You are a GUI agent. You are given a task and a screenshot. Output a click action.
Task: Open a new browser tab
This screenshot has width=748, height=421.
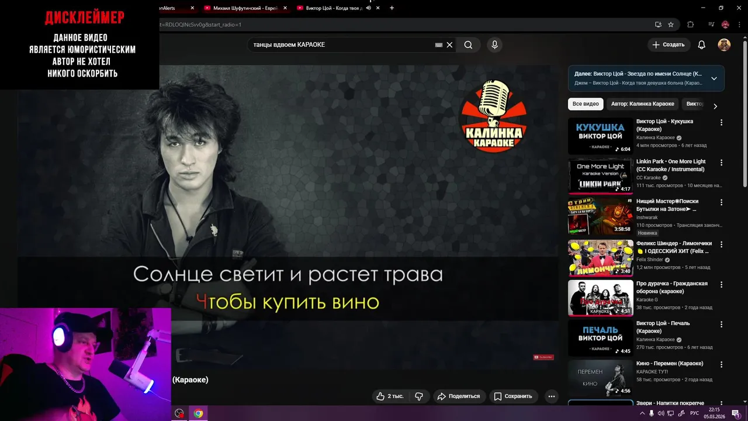(x=392, y=8)
